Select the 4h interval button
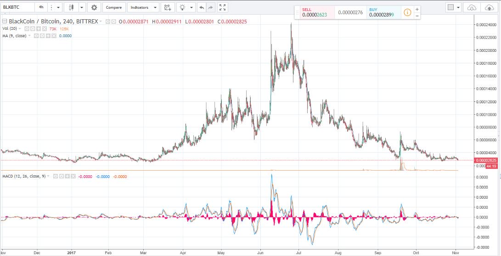 tap(41, 7)
